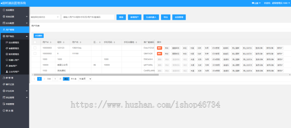Image resolution: width=291 pixels, height=128 pixels.
Task: Check the row checkbox for user 10000002
Action: click(x=35, y=54)
